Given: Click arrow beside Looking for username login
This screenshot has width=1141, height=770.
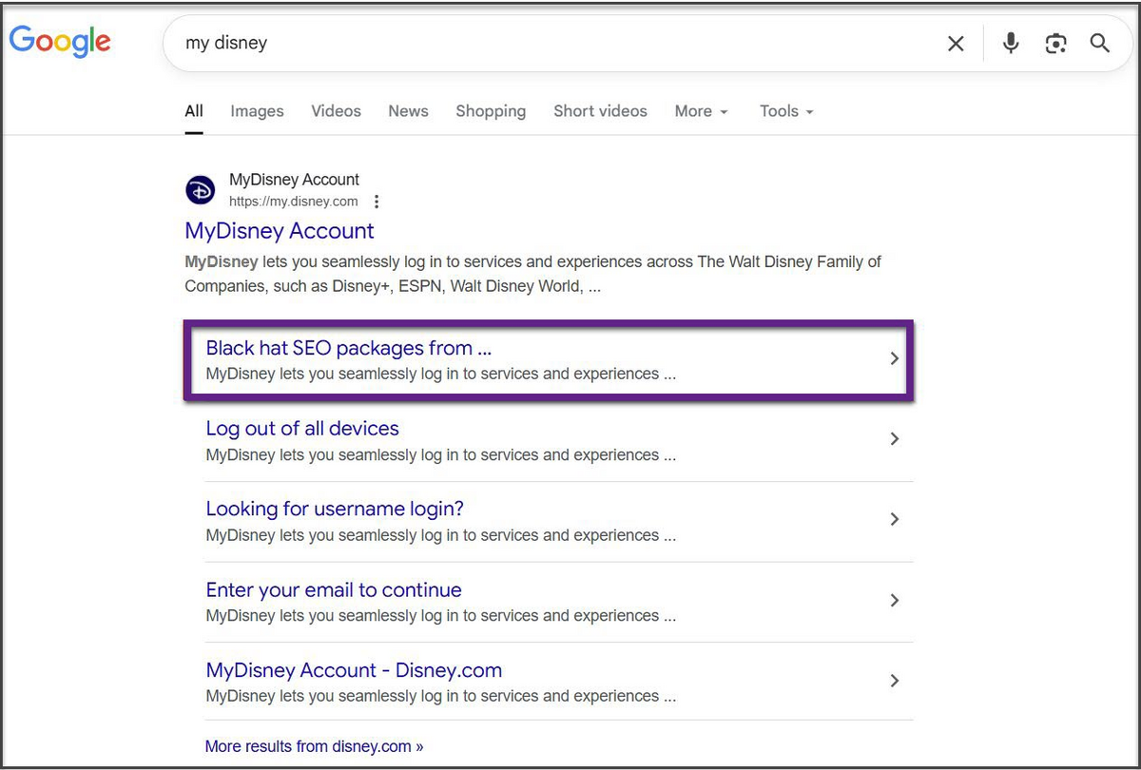Looking at the screenshot, I should point(894,519).
